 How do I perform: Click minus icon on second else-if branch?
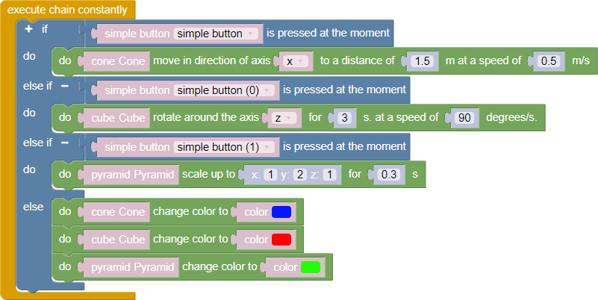64,142
